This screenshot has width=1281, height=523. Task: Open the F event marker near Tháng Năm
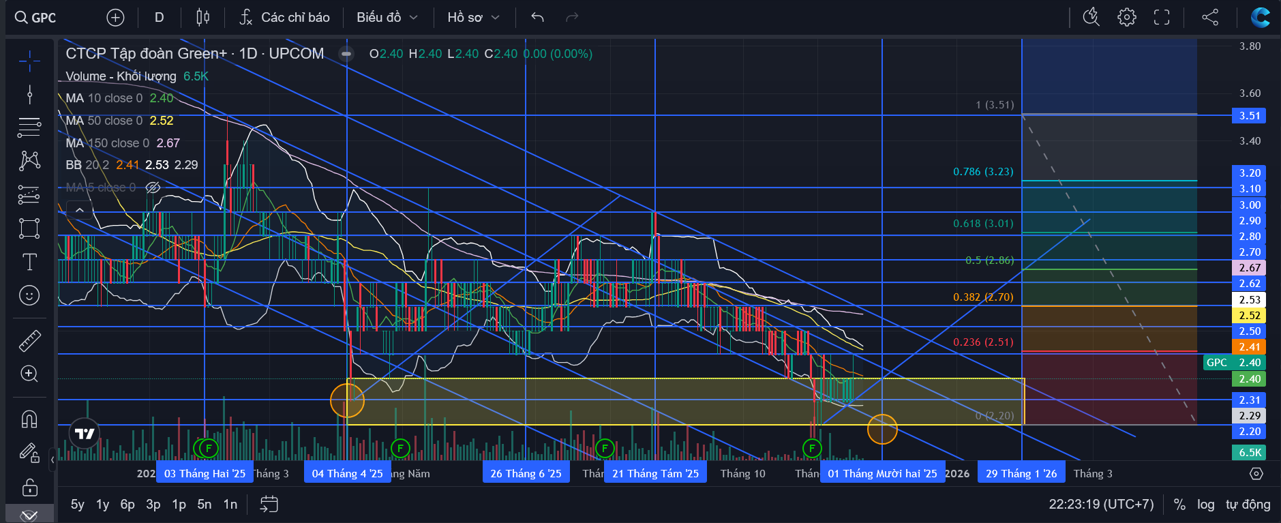(400, 448)
